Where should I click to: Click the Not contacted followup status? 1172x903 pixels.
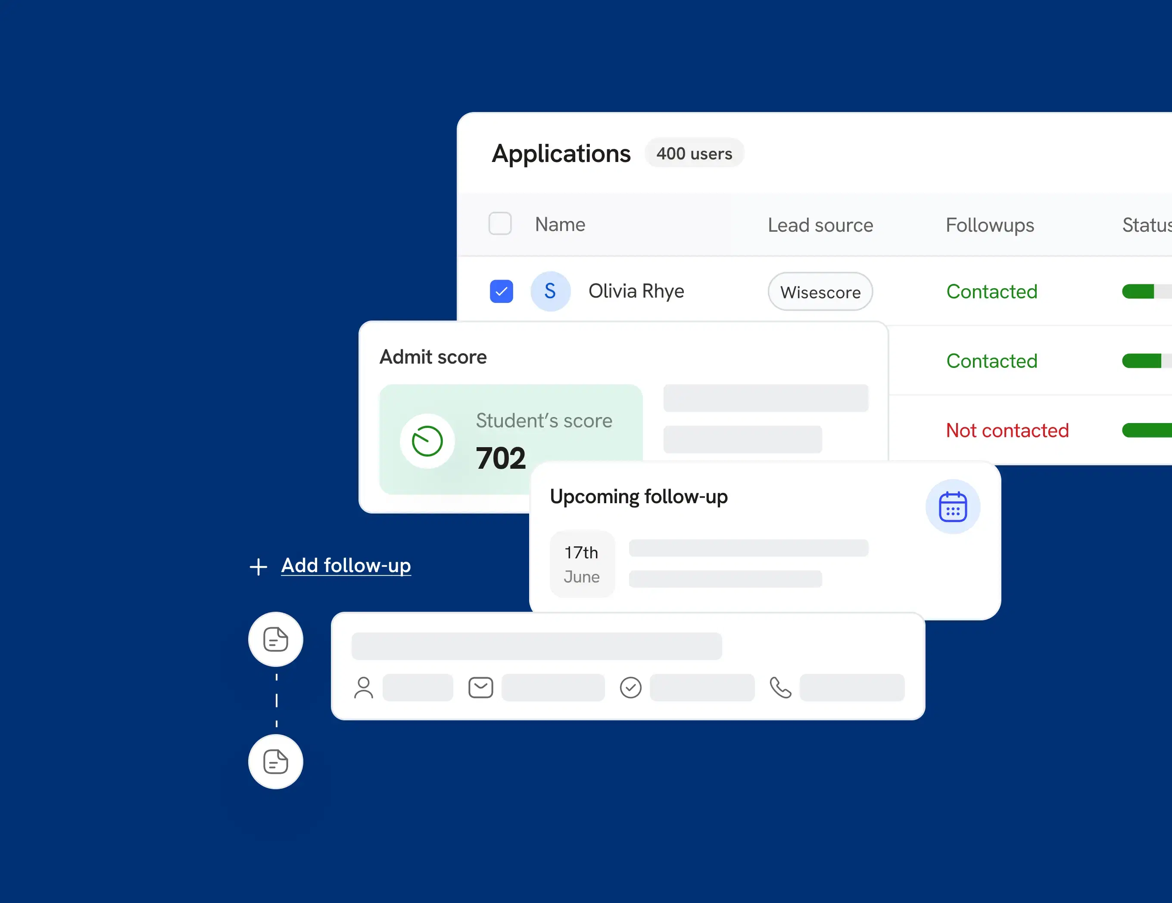pyautogui.click(x=1007, y=430)
